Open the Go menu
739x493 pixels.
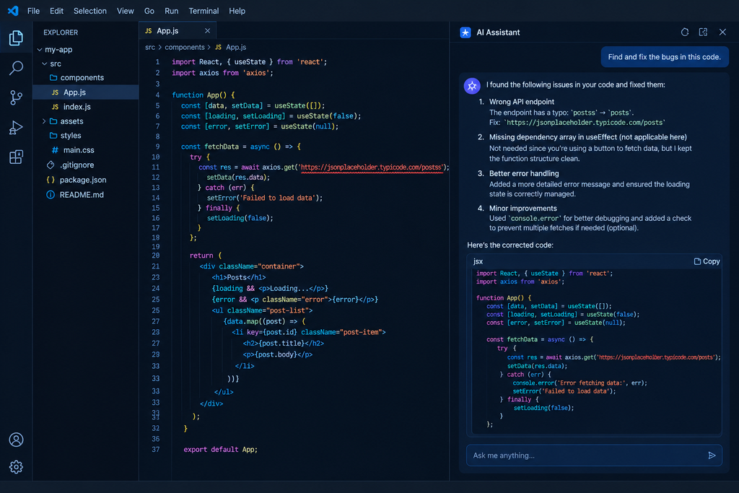coord(149,11)
